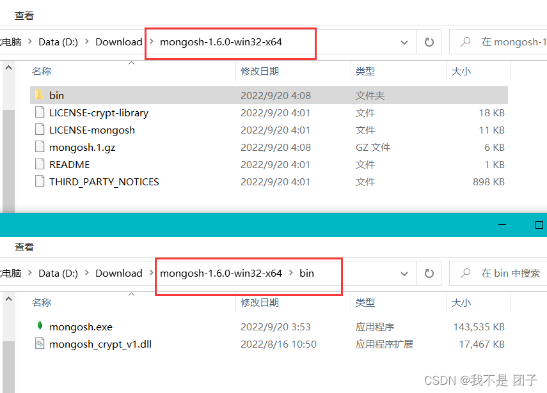Screen dimensions: 547x393
Task: Open address history dropdown in bin window
Action: (x=404, y=274)
